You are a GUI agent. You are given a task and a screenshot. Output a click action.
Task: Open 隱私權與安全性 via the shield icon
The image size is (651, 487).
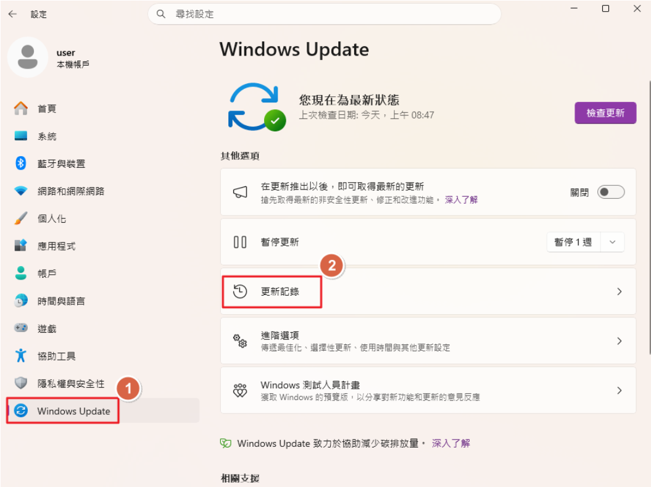21,383
